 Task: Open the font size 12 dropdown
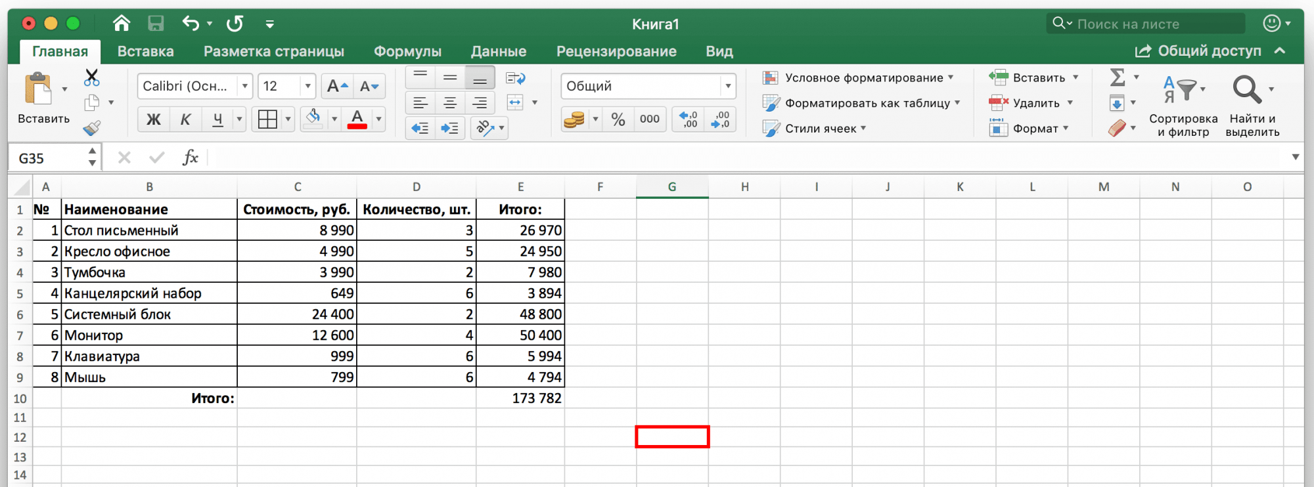point(307,86)
